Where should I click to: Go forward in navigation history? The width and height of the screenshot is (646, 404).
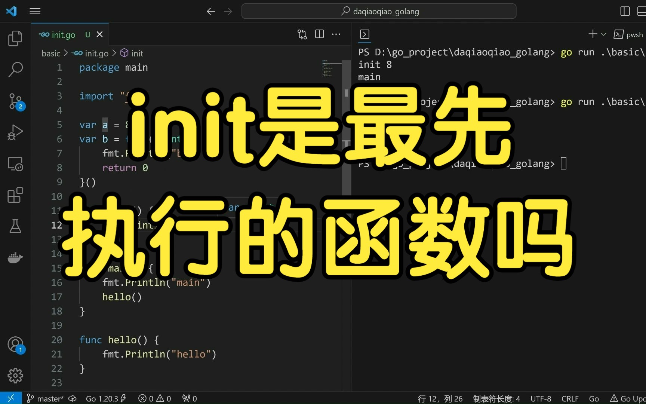[x=228, y=11]
